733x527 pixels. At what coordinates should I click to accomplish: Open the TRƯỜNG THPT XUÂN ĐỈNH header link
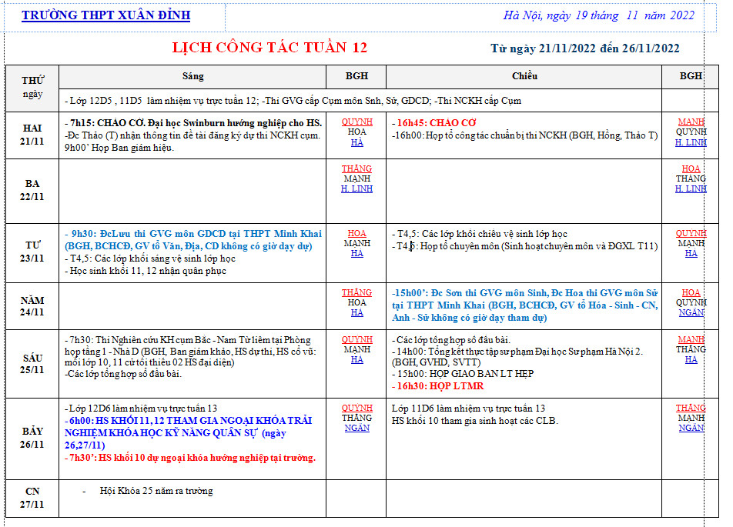[105, 15]
